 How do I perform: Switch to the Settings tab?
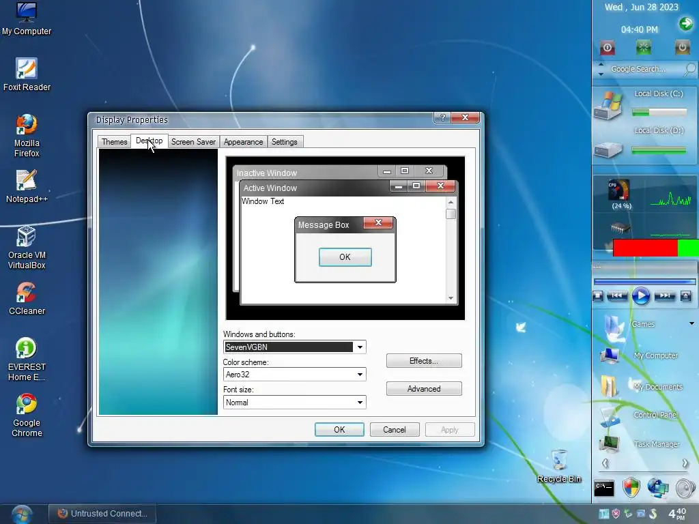[285, 142]
